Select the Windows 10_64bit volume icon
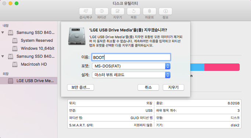The width and height of the screenshot is (251, 138). [15, 48]
